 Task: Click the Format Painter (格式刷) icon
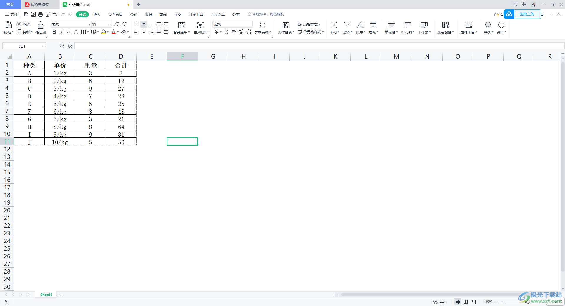click(41, 25)
